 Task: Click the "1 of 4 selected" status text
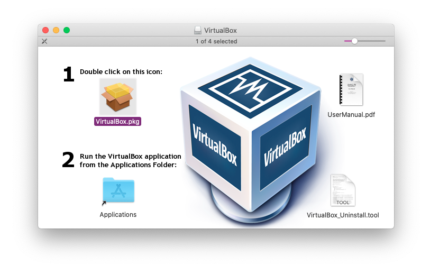point(216,41)
